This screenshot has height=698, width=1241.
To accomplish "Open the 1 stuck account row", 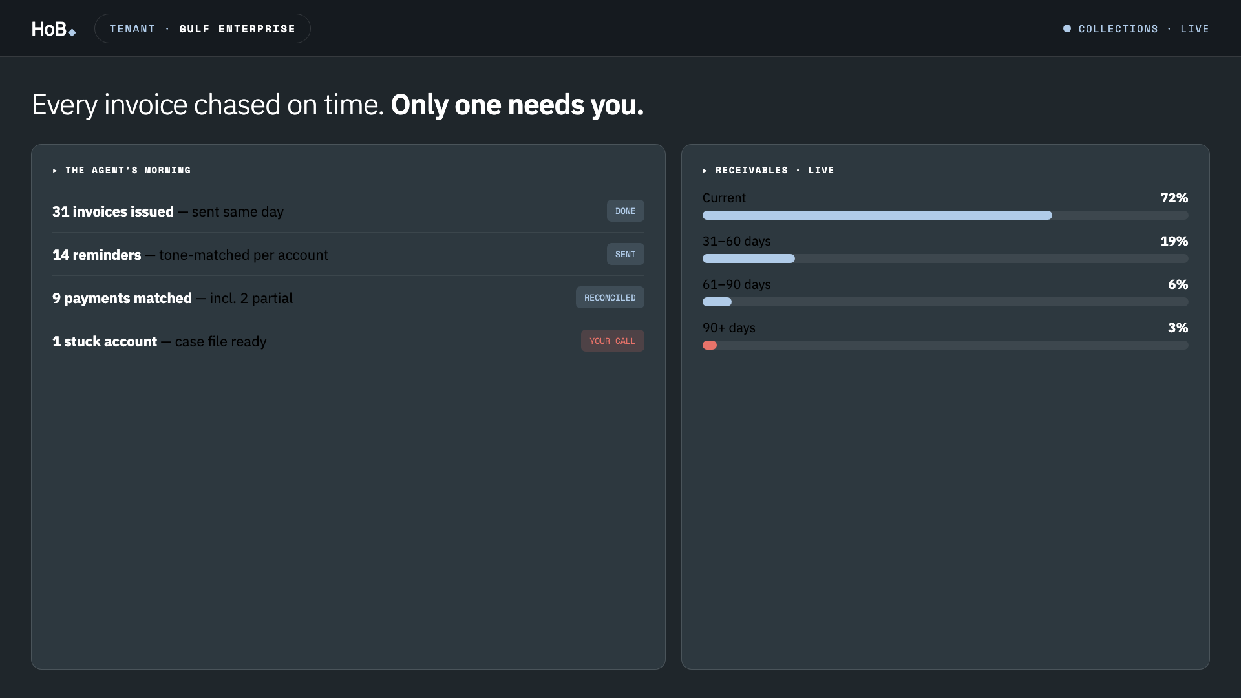I will tap(348, 341).
